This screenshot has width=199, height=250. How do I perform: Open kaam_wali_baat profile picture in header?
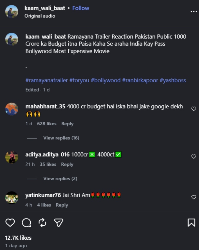(x=12, y=11)
